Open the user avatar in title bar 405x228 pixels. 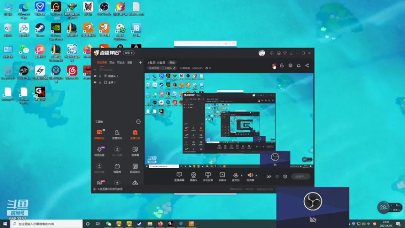click(262, 53)
